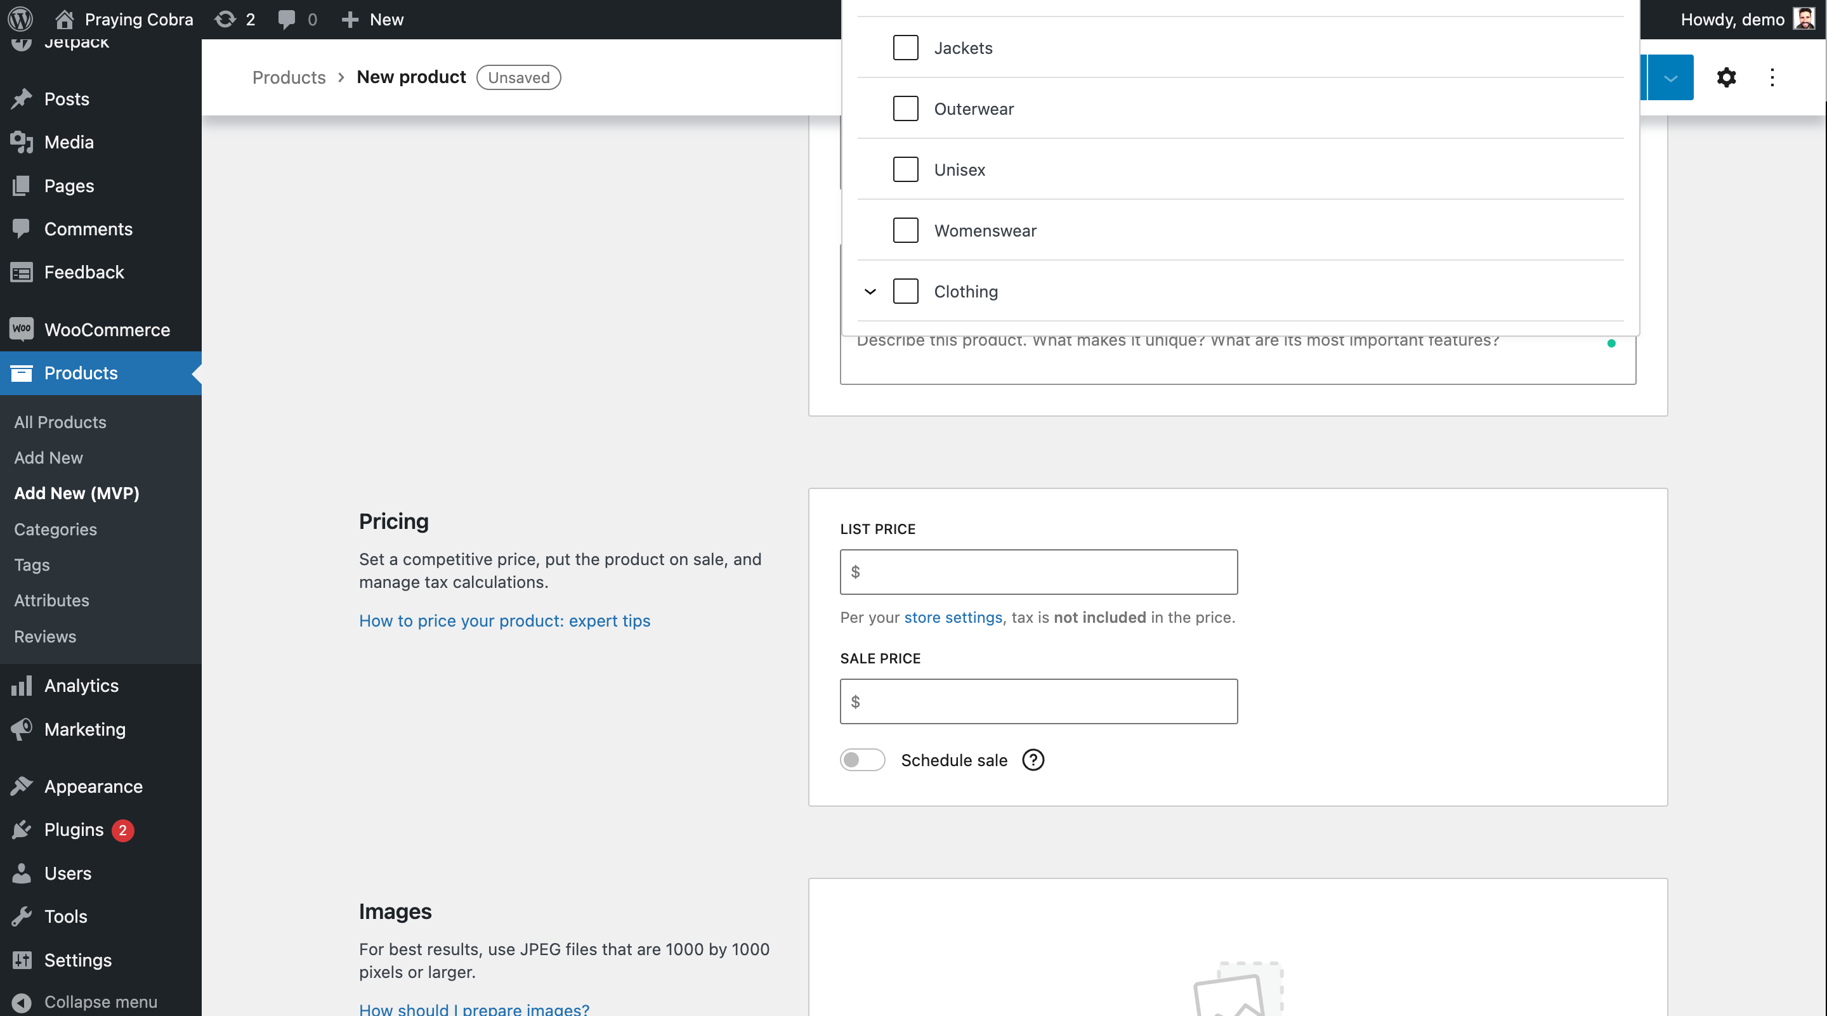The image size is (1827, 1016).
Task: Enable the Schedule sale toggle
Action: (861, 759)
